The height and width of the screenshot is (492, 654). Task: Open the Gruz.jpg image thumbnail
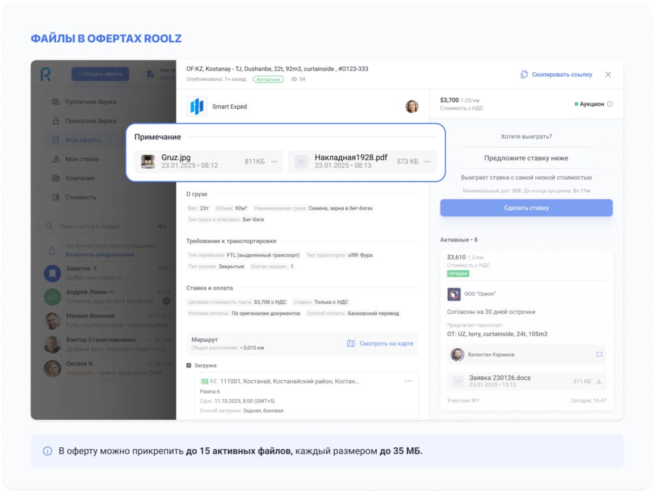click(x=148, y=162)
